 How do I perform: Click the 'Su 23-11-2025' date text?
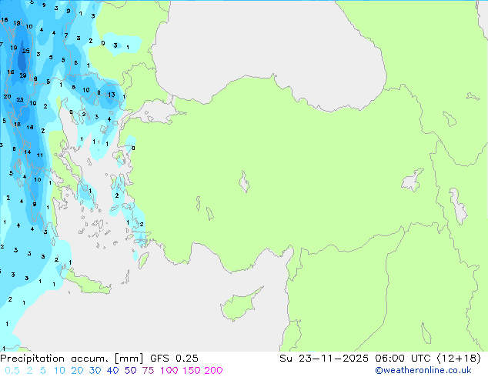(x=324, y=359)
